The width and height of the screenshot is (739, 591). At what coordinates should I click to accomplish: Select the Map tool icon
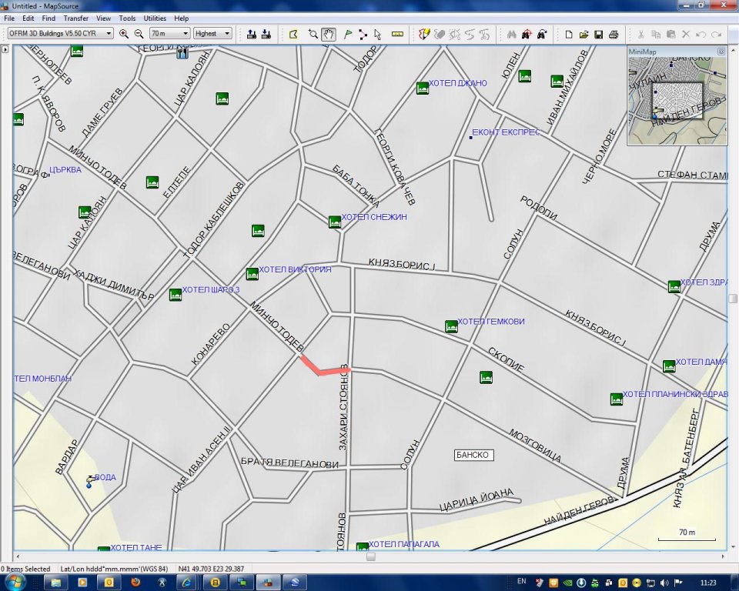pyautogui.click(x=293, y=34)
